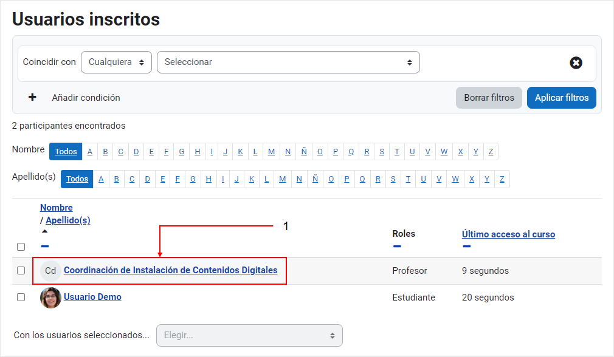Collapse the Nombre column dash icon
Screen dimensions: 614x357
[x=44, y=246]
